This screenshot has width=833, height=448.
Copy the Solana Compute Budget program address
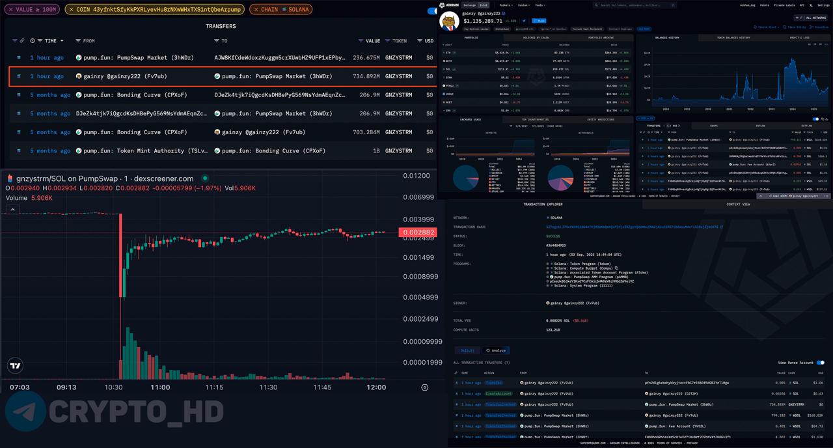617,268
